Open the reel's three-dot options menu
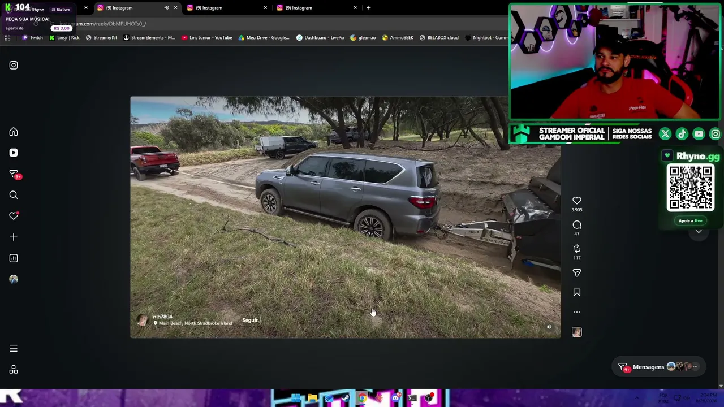Image resolution: width=724 pixels, height=407 pixels. (577, 312)
